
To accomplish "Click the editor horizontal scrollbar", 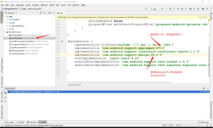I will (119, 82).
